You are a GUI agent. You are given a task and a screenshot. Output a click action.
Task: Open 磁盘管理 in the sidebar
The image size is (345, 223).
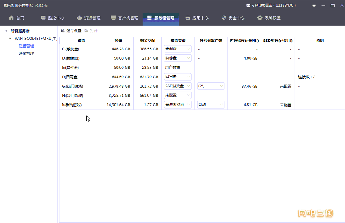pyautogui.click(x=26, y=46)
